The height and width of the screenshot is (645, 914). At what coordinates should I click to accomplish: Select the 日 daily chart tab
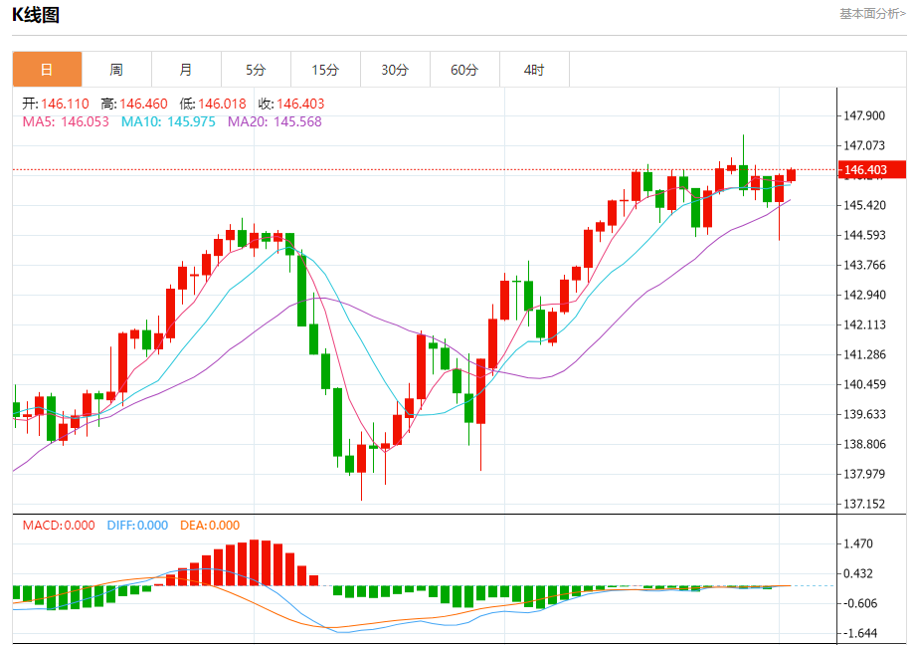pyautogui.click(x=47, y=70)
